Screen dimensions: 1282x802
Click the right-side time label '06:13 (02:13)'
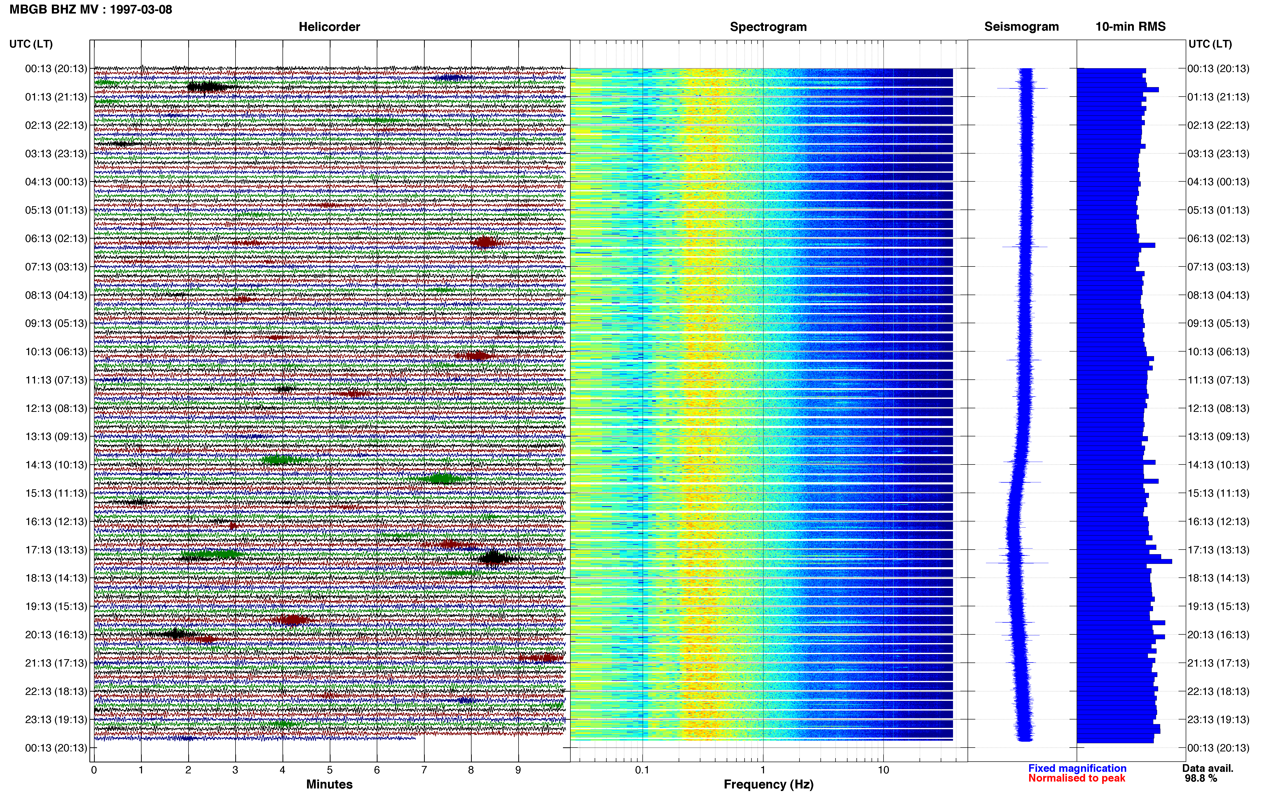[x=1218, y=239]
